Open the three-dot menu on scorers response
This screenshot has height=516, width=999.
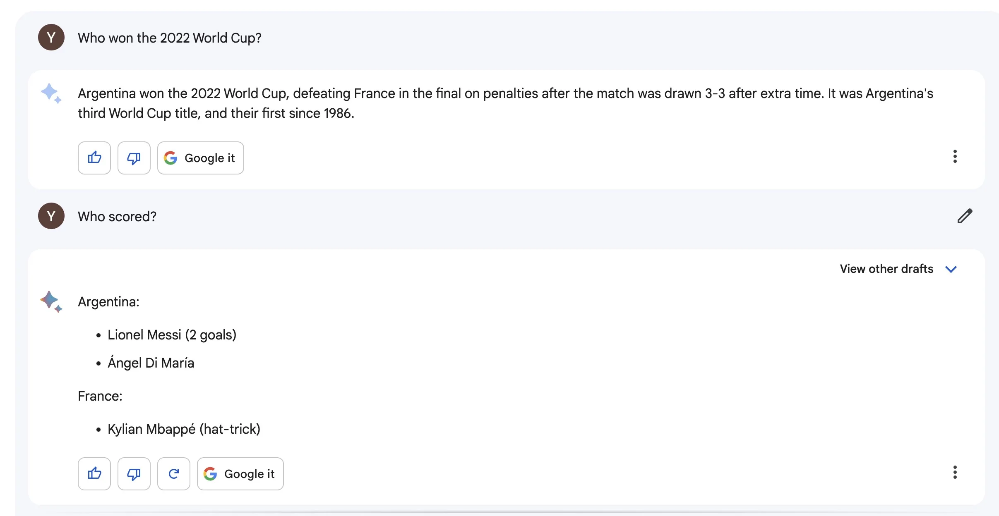point(955,473)
